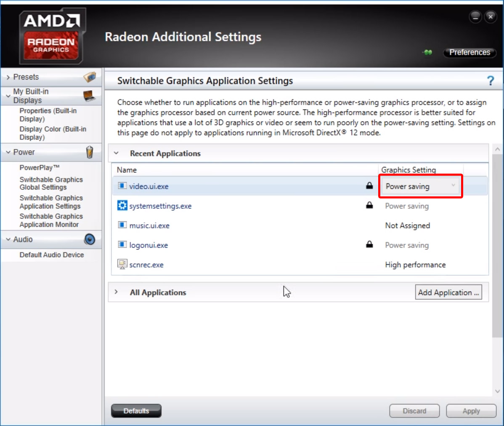504x426 pixels.
Task: Change Graphics Setting for scnrec.exe
Action: pos(415,265)
